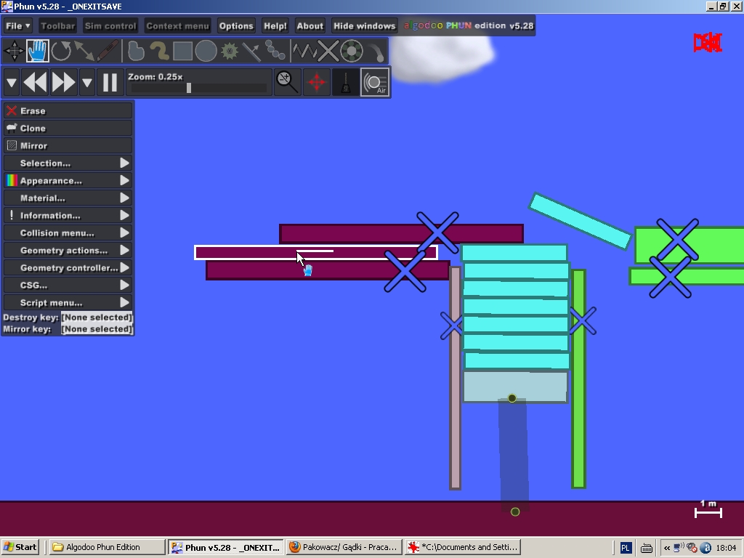This screenshot has width=744, height=558.
Task: Toggle the Context menu window
Action: [177, 25]
